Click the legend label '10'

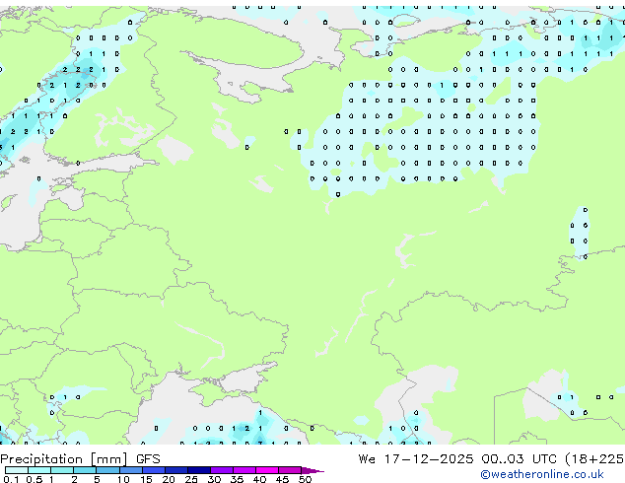[123, 479]
